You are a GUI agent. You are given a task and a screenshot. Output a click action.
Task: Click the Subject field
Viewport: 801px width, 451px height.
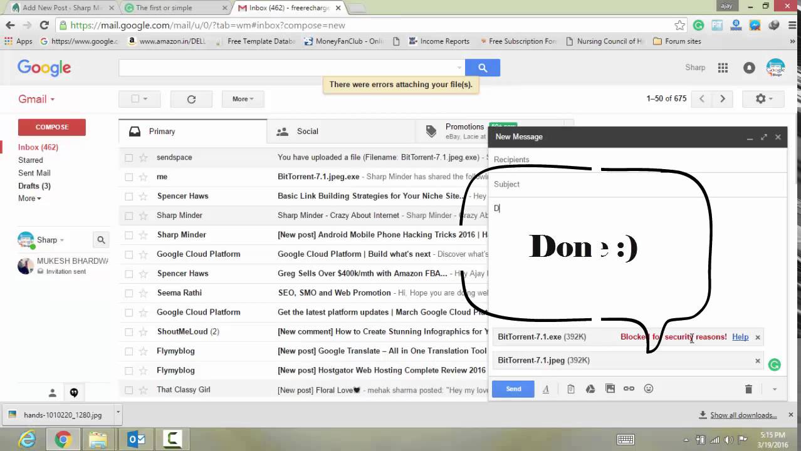click(637, 184)
